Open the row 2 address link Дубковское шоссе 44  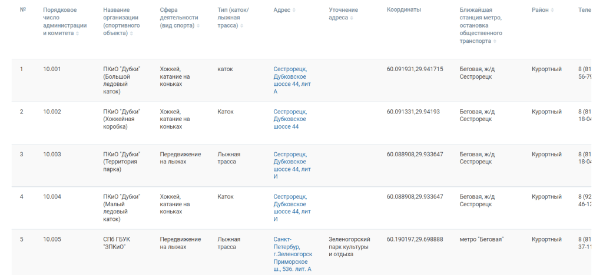(290, 119)
